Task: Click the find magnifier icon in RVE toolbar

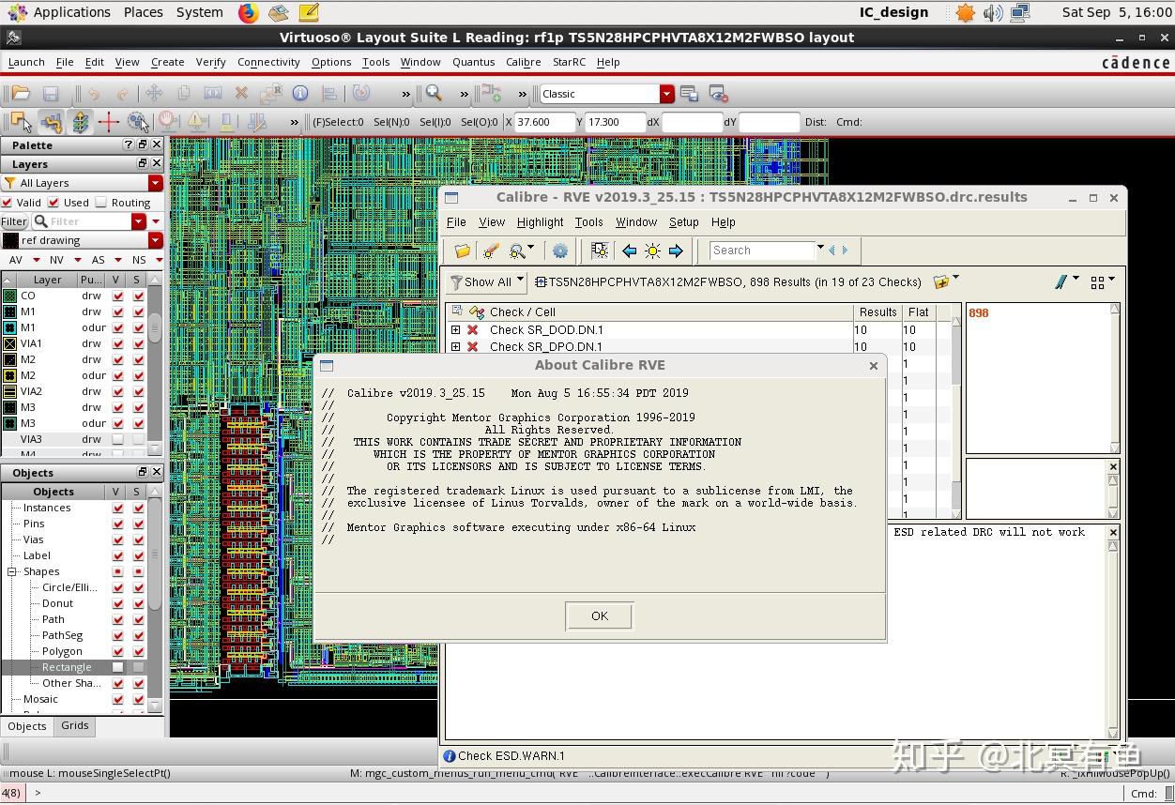Action: (518, 251)
